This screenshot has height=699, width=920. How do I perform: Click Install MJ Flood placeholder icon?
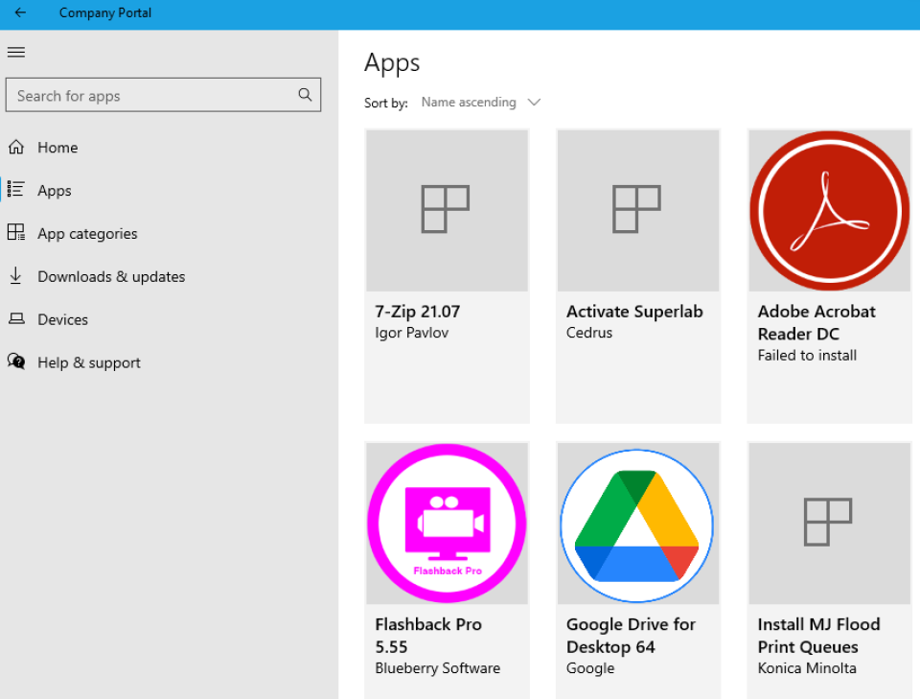click(828, 522)
